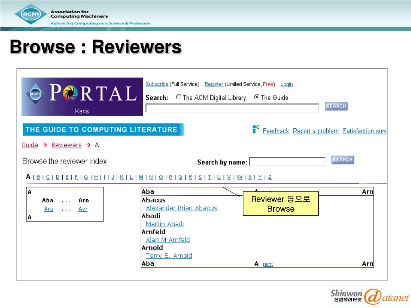Click next link at bottom of list

268,264
